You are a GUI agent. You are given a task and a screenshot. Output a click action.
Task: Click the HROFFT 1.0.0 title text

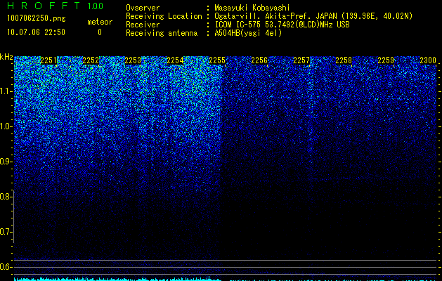click(56, 6)
